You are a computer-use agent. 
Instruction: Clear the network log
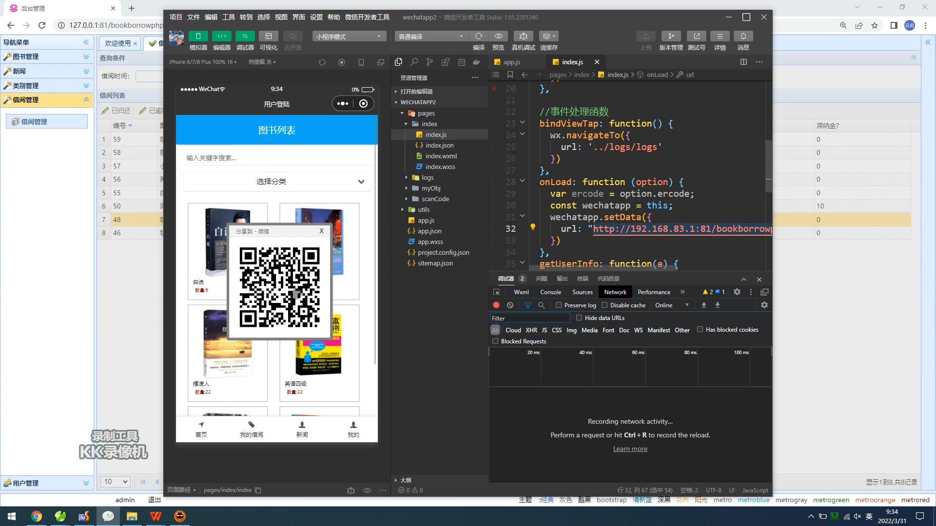point(510,305)
